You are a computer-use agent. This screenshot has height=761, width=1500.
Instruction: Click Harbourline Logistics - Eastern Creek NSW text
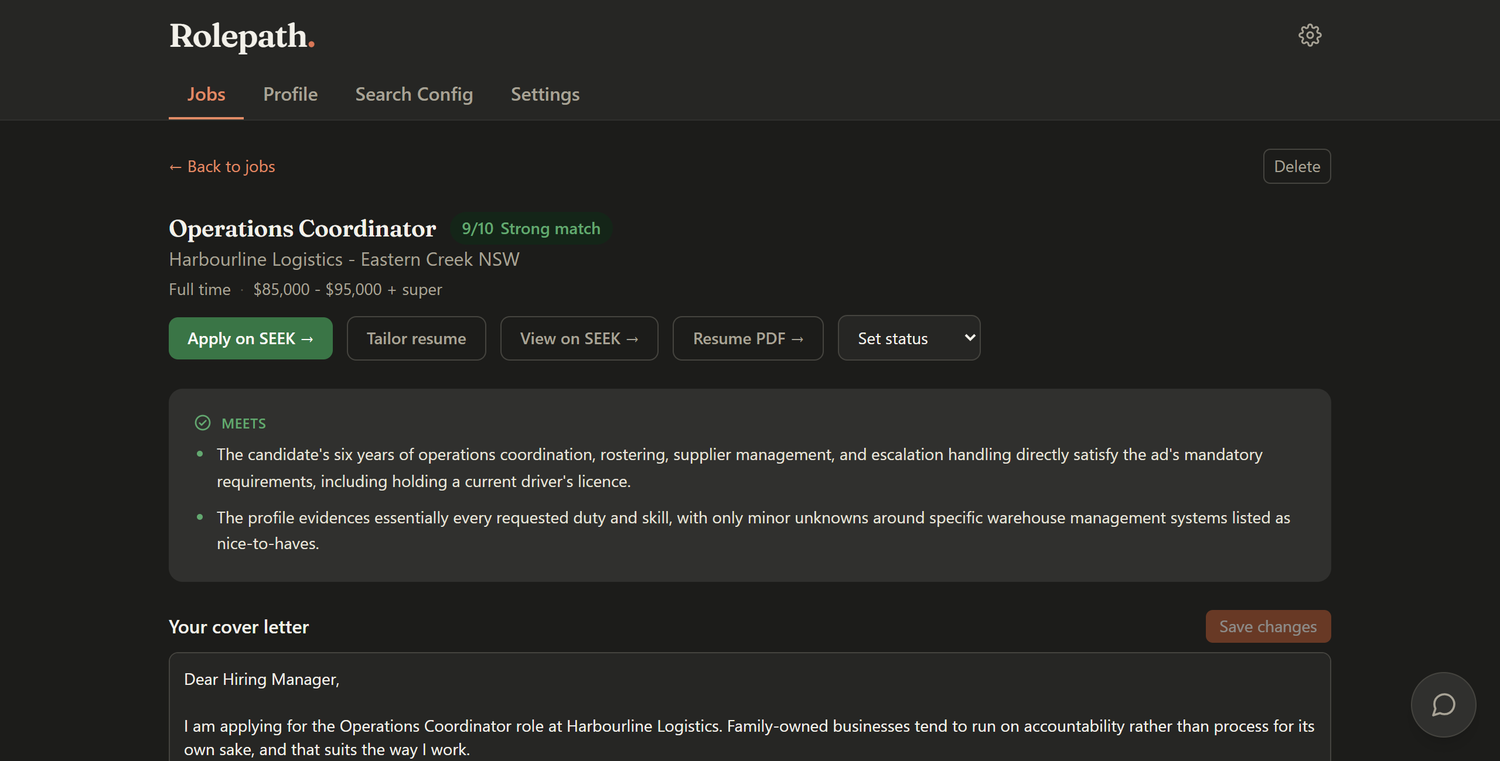[x=344, y=259]
